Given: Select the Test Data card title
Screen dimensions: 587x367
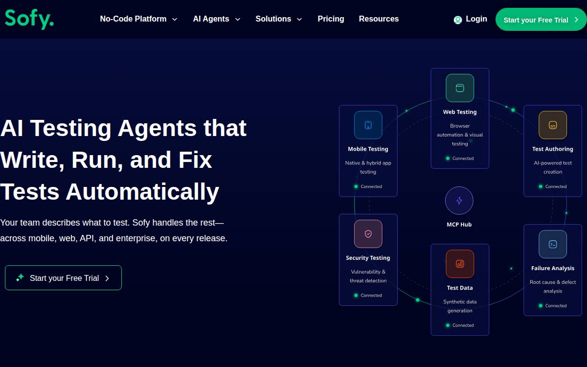Looking at the screenshot, I should coord(460,288).
